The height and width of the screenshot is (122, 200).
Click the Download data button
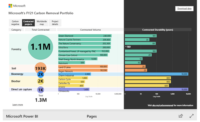[x=184, y=8]
